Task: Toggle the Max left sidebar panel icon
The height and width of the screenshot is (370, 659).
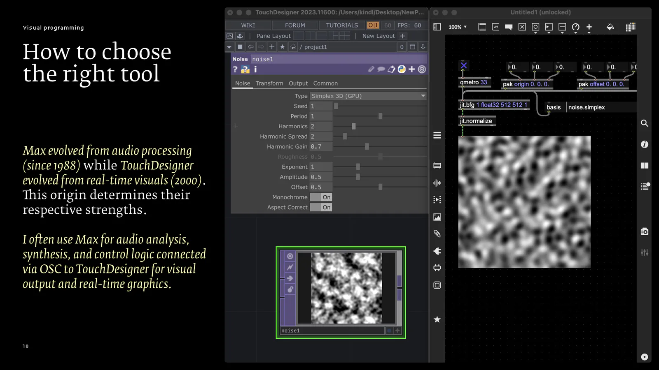Action: click(x=437, y=27)
